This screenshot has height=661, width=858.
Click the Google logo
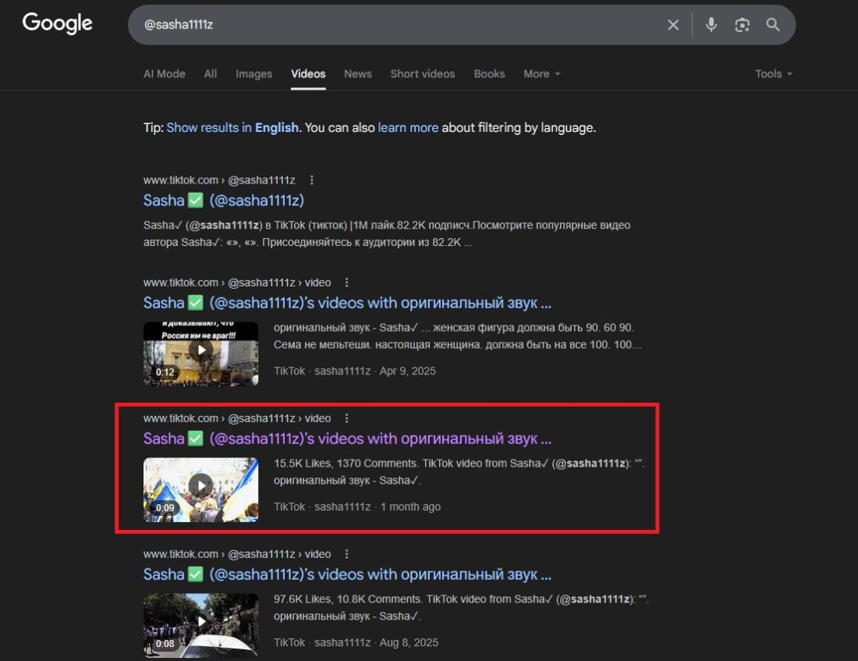(x=58, y=24)
